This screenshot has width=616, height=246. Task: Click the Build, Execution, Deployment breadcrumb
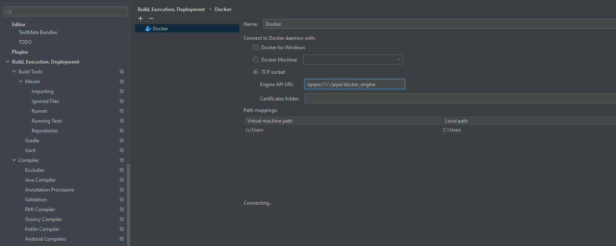171,9
